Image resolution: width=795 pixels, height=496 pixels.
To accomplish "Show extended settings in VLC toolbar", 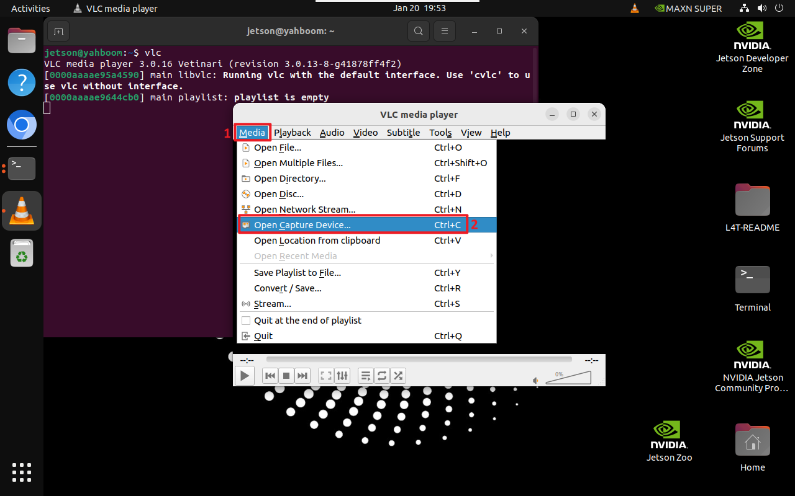I will pos(342,376).
